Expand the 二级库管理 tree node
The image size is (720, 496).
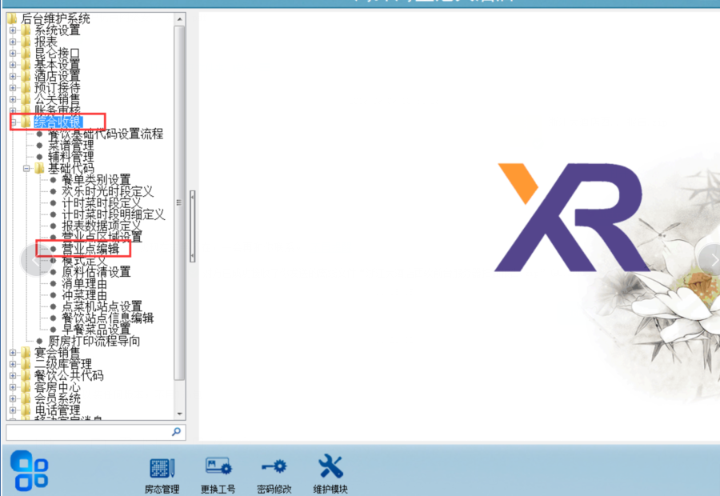(x=13, y=364)
